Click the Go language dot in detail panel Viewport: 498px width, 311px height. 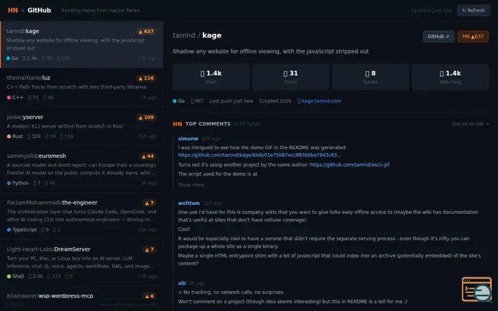(175, 101)
